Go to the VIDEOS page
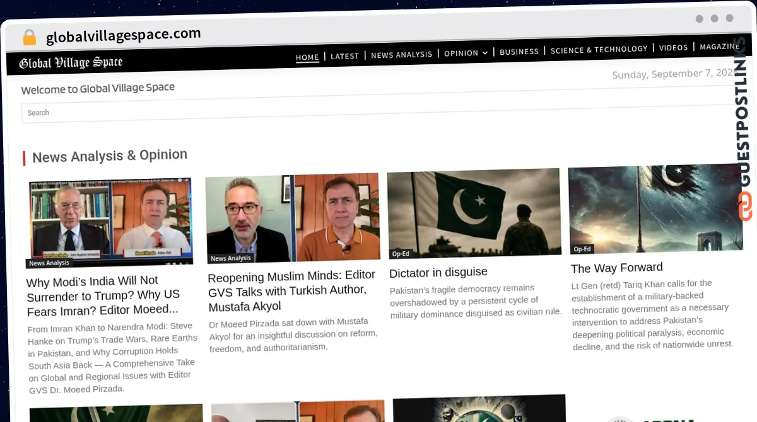The width and height of the screenshot is (757, 422). point(673,47)
